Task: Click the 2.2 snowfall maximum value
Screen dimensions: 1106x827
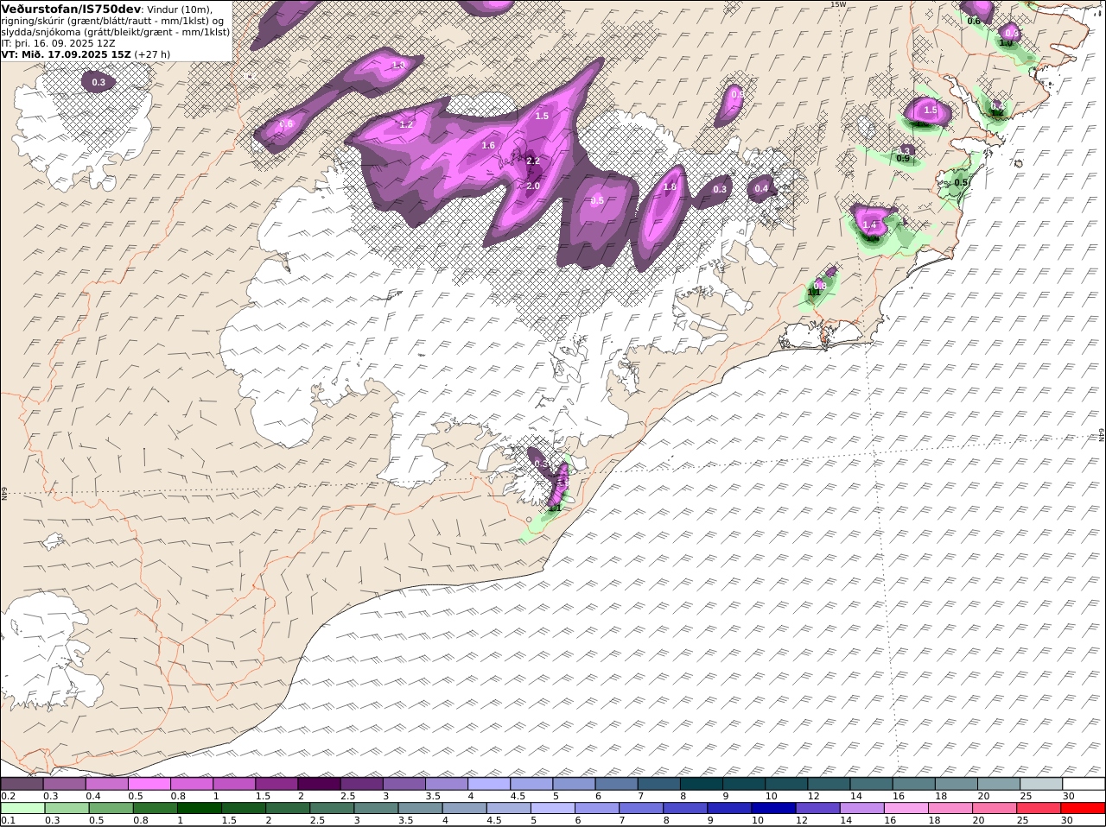Action: pos(533,161)
